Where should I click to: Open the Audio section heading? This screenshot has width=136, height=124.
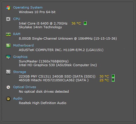click(x=18, y=98)
